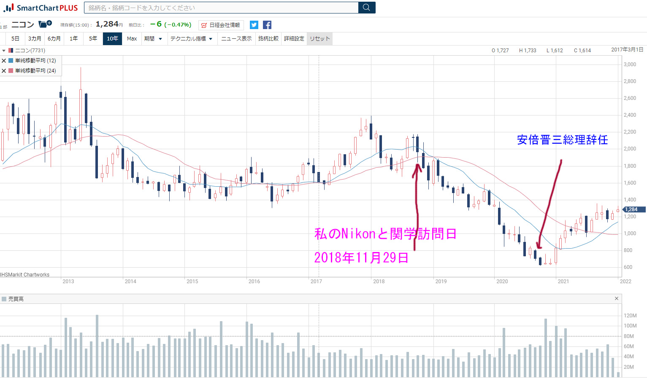Click the −6 (−0.47%) change value

(171, 24)
